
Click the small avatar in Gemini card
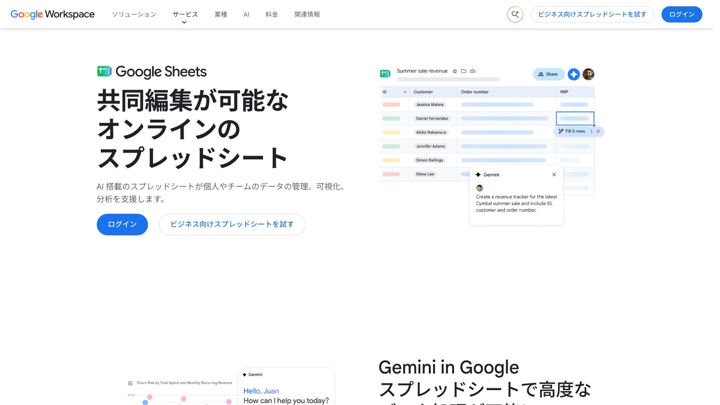[x=480, y=188]
